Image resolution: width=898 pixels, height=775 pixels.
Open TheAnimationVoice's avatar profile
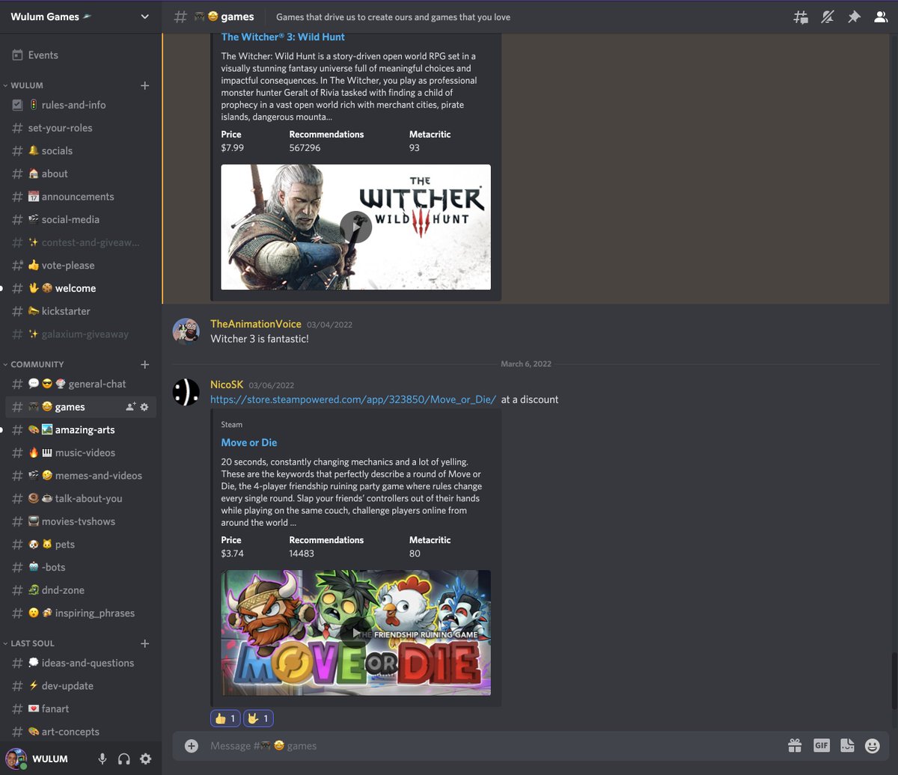[186, 331]
